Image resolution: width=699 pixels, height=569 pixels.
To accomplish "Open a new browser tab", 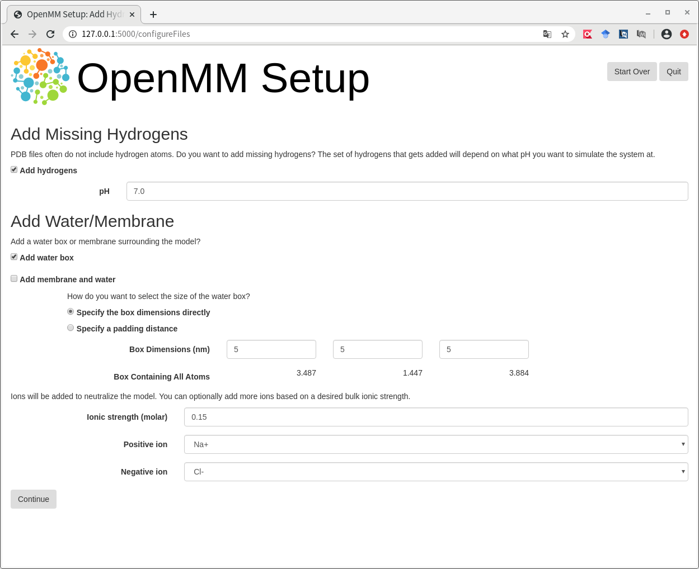I will 153,15.
